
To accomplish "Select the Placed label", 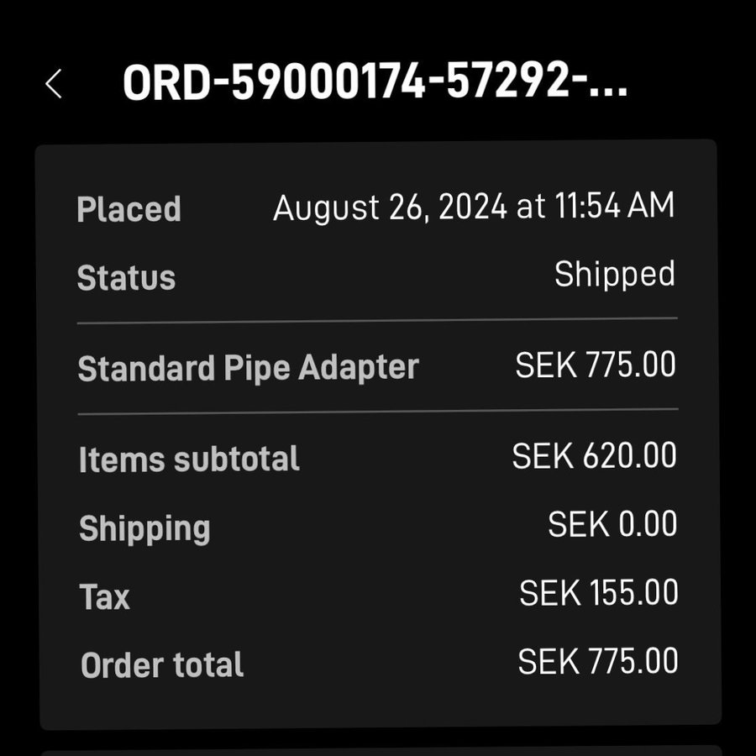I will tap(129, 209).
